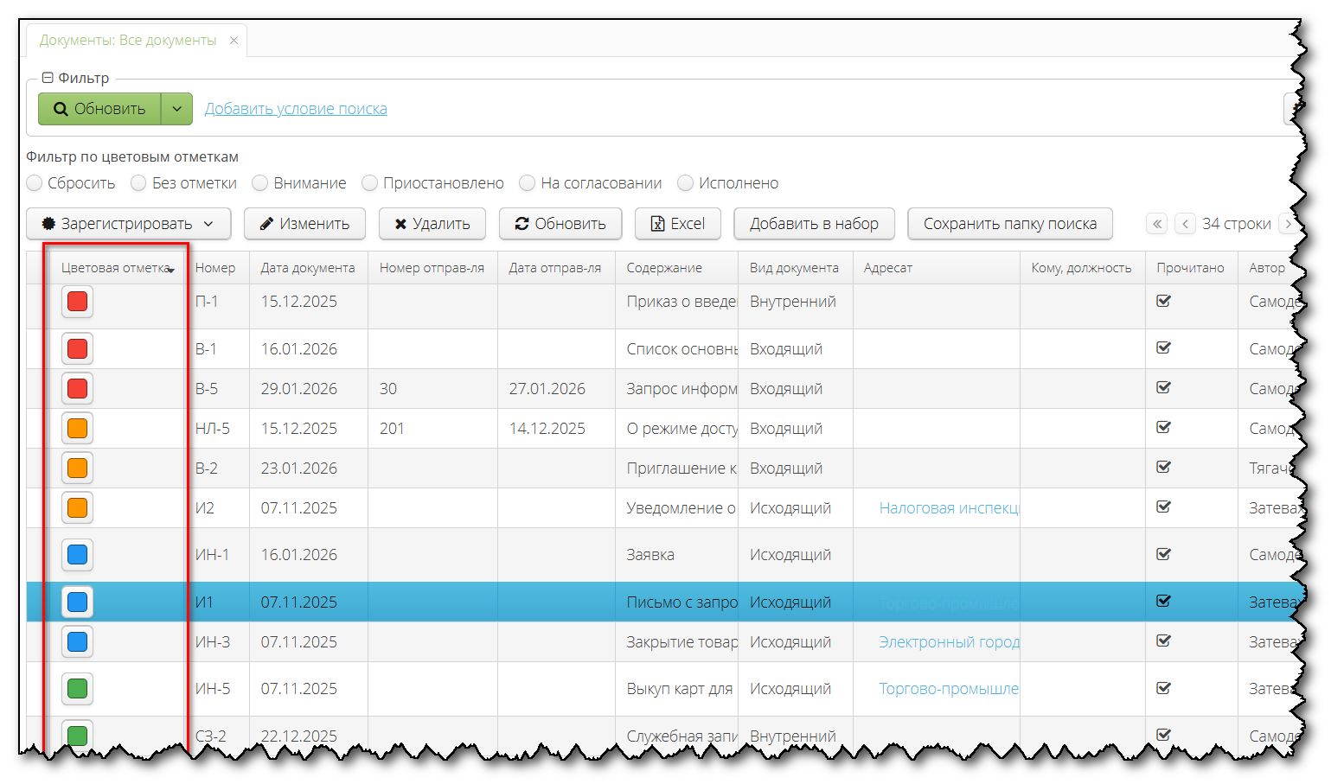
Task: Go to the first page of rows
Action: [x=1156, y=224]
